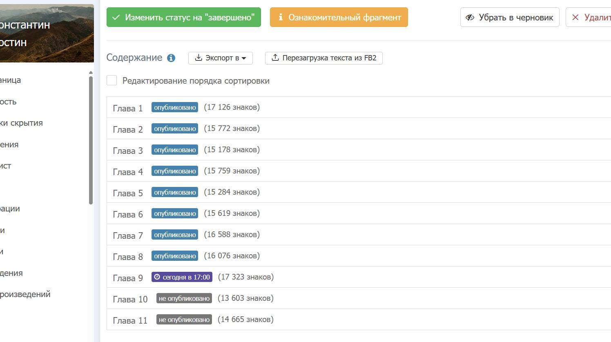Click the 'опубликовано' badge on Глава 5
The height and width of the screenshot is (342, 611).
[x=175, y=192]
